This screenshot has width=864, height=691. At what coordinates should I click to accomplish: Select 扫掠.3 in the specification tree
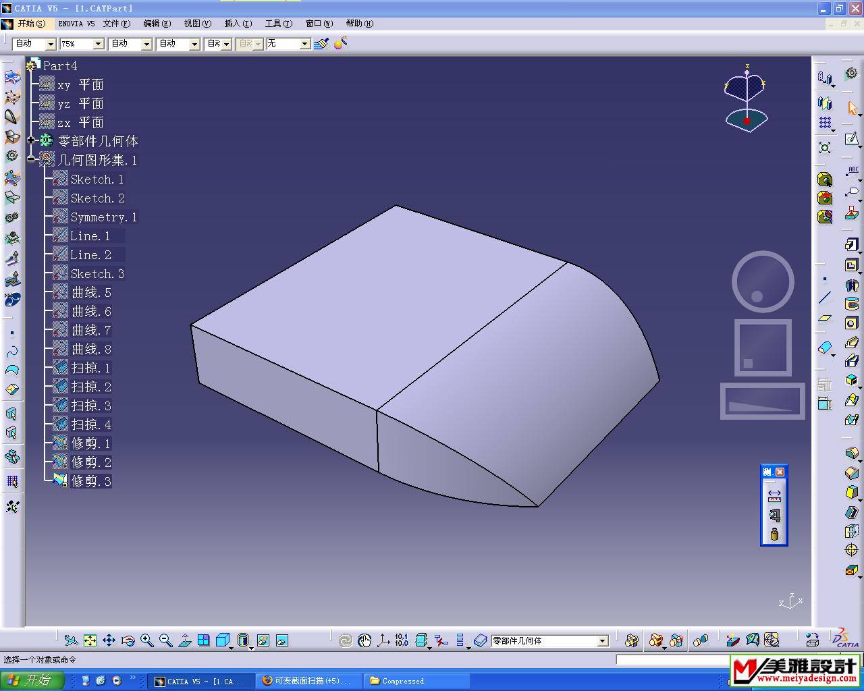tap(91, 406)
